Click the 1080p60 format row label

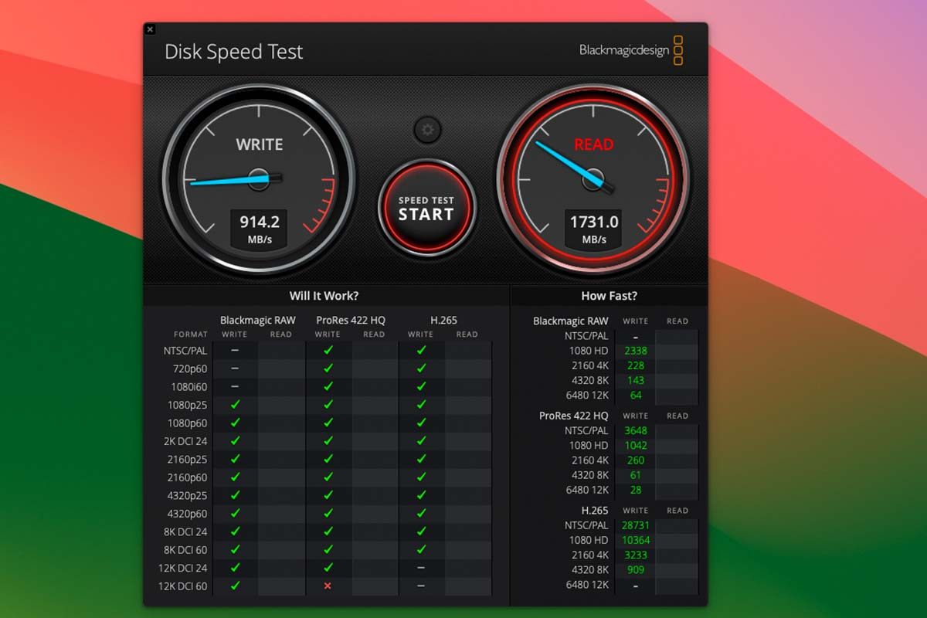point(188,423)
